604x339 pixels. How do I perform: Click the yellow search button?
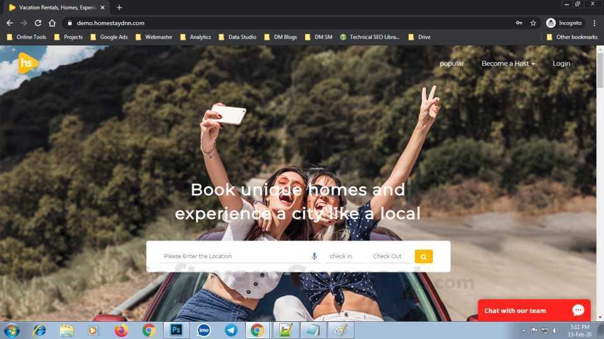pyautogui.click(x=423, y=257)
